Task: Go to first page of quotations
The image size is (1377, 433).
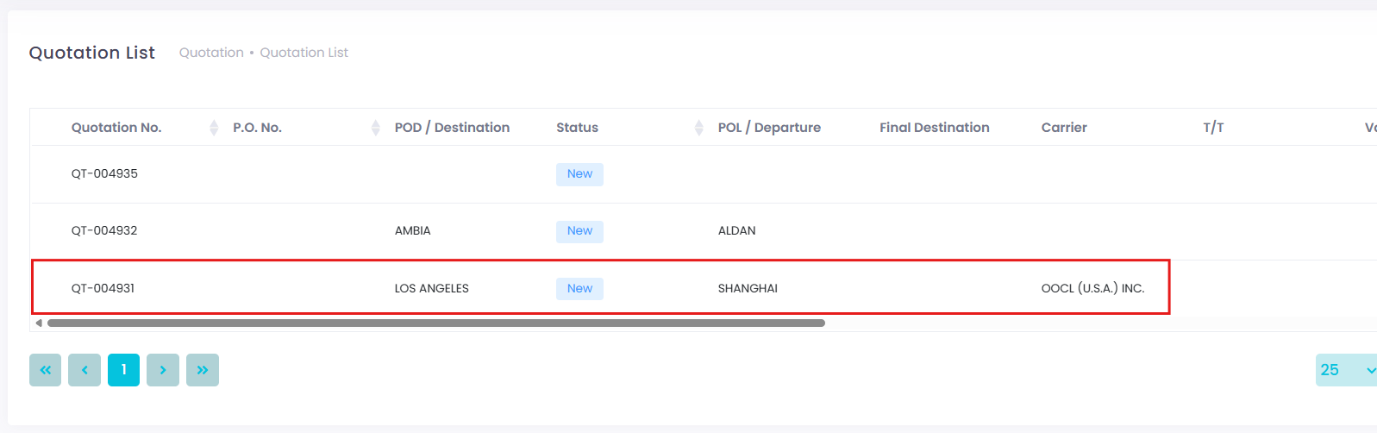Action: (x=45, y=370)
